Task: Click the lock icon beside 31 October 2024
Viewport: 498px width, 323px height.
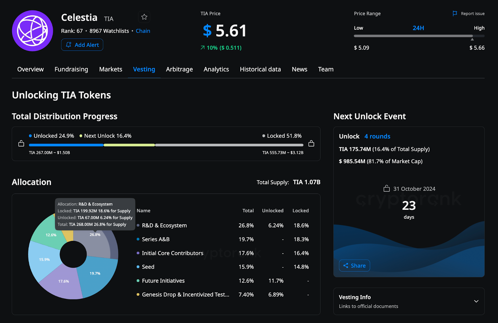Action: point(387,188)
